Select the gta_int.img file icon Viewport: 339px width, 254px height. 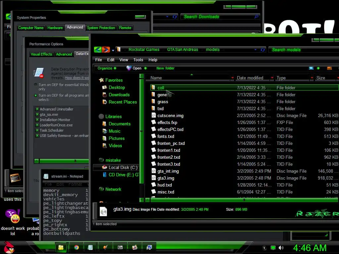(154, 171)
